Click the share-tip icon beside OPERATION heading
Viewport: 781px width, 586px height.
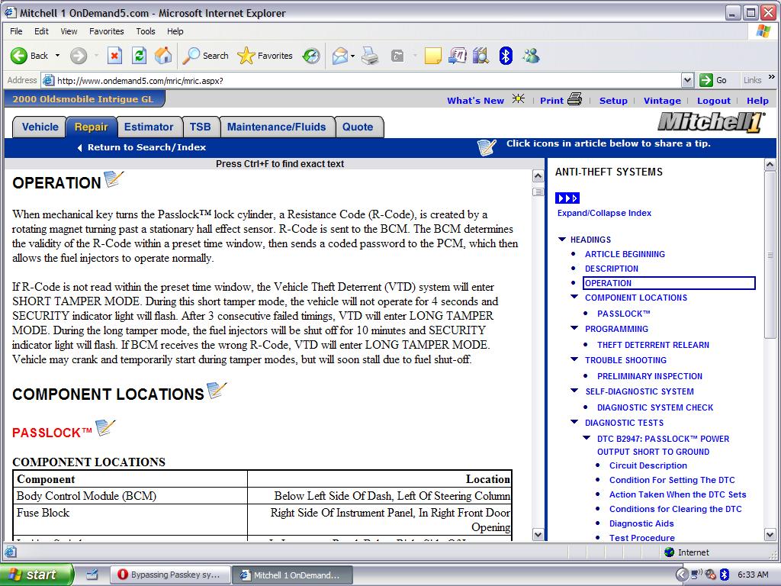point(114,179)
